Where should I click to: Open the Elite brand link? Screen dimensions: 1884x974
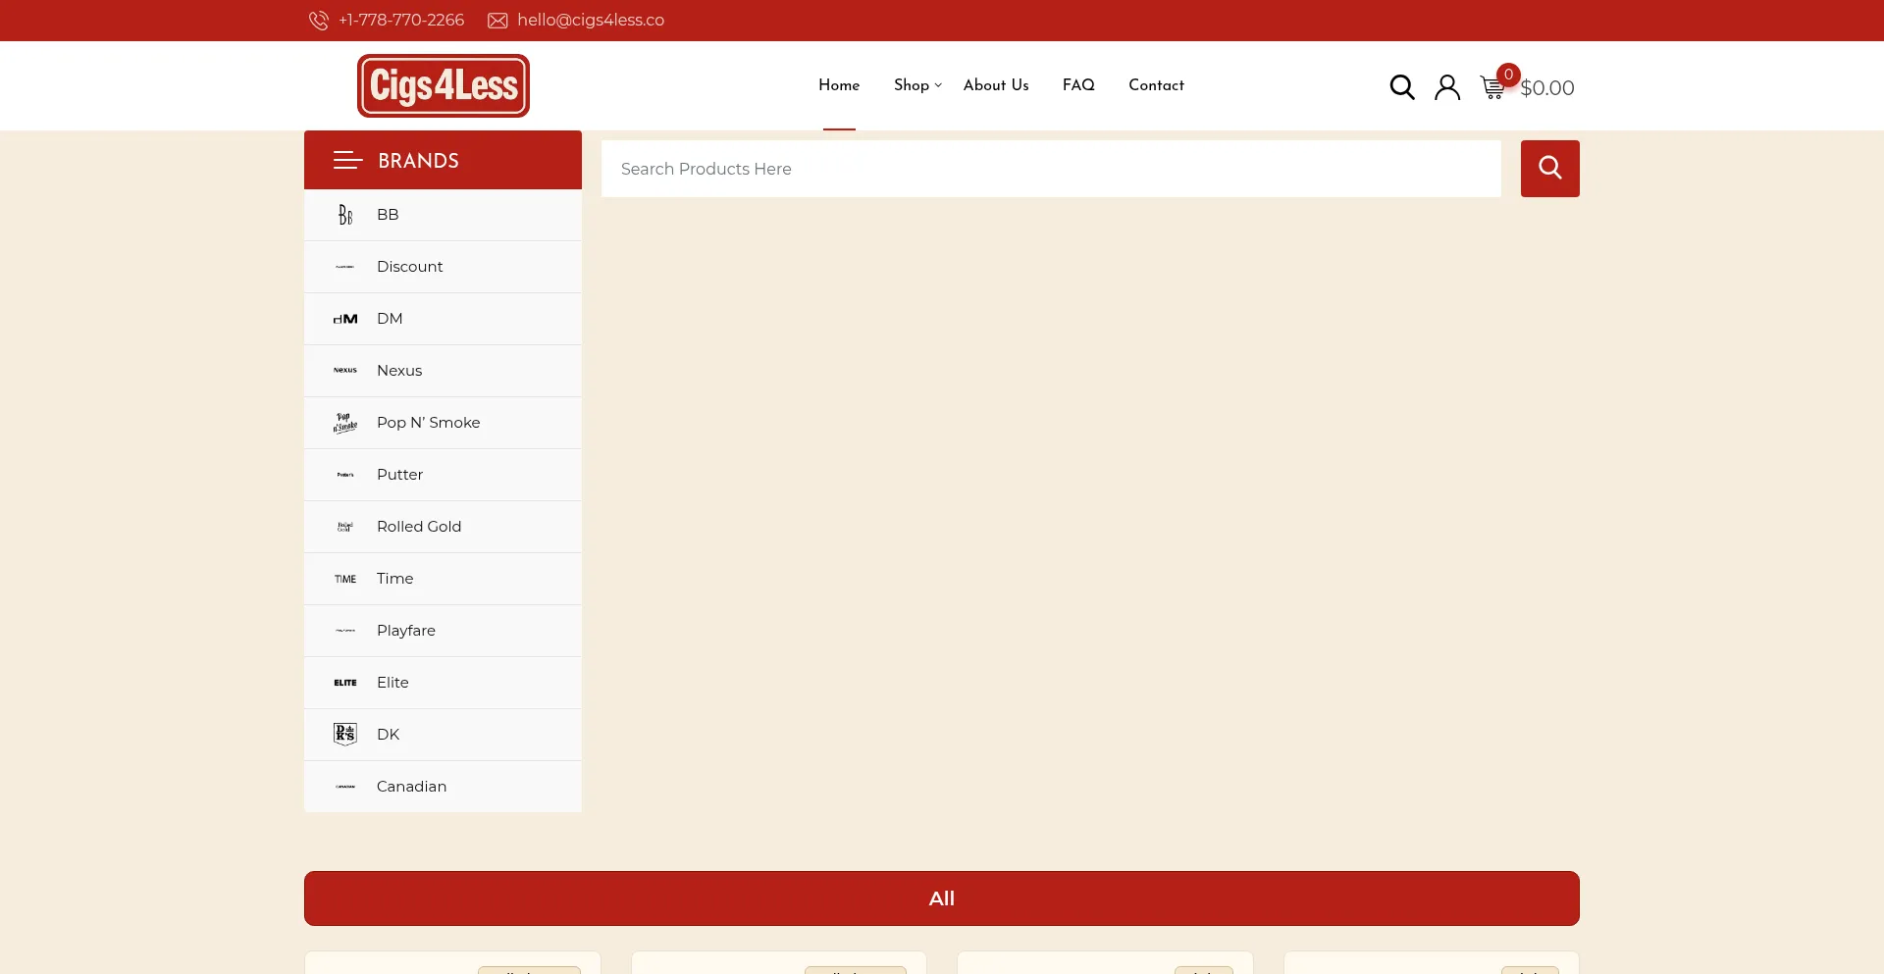(392, 683)
